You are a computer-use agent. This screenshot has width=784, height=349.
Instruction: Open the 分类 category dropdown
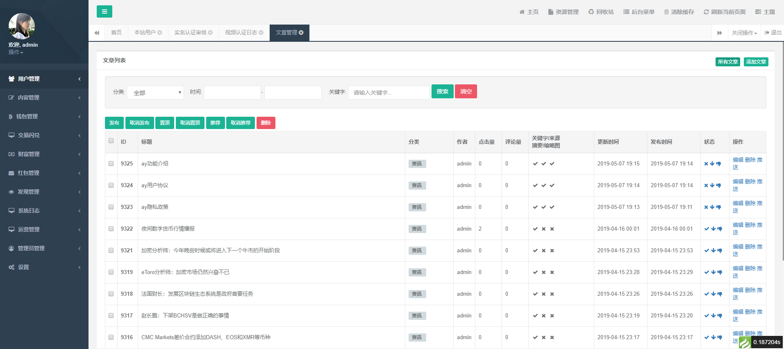(155, 93)
